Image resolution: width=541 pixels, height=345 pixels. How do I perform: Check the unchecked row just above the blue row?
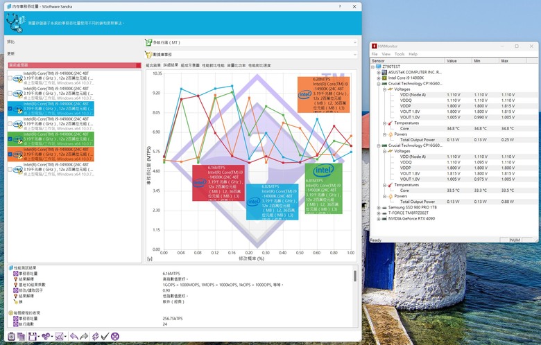[x=10, y=94]
